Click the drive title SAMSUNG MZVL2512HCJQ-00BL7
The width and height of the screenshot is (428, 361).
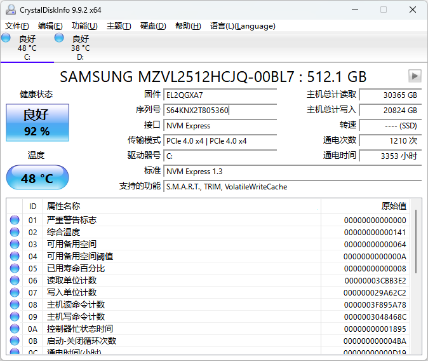[x=177, y=77]
